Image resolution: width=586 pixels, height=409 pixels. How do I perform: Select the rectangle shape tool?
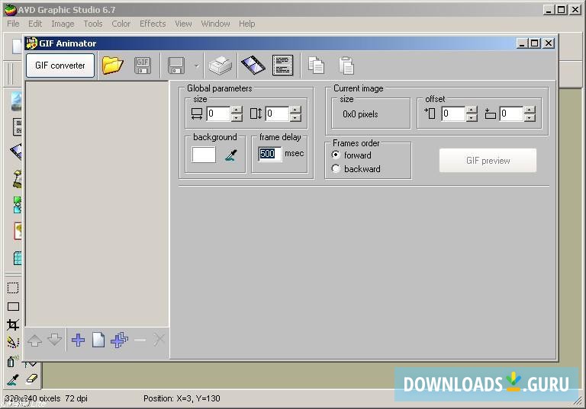[13, 307]
